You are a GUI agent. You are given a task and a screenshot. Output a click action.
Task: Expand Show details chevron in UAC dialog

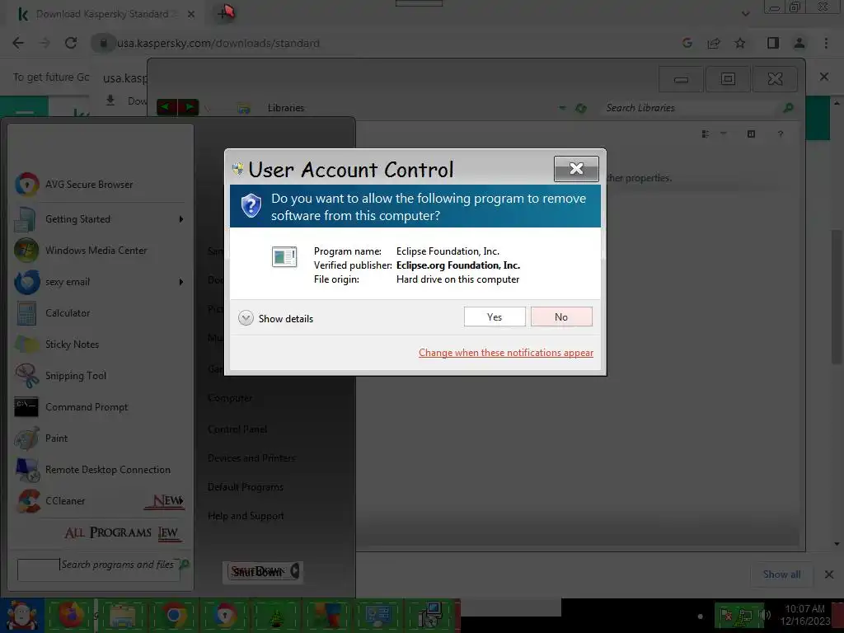tap(246, 318)
